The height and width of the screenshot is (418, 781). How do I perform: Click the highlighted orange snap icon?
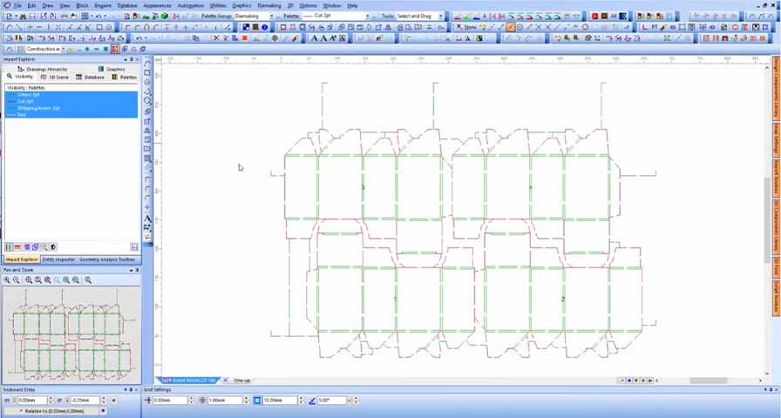point(510,27)
